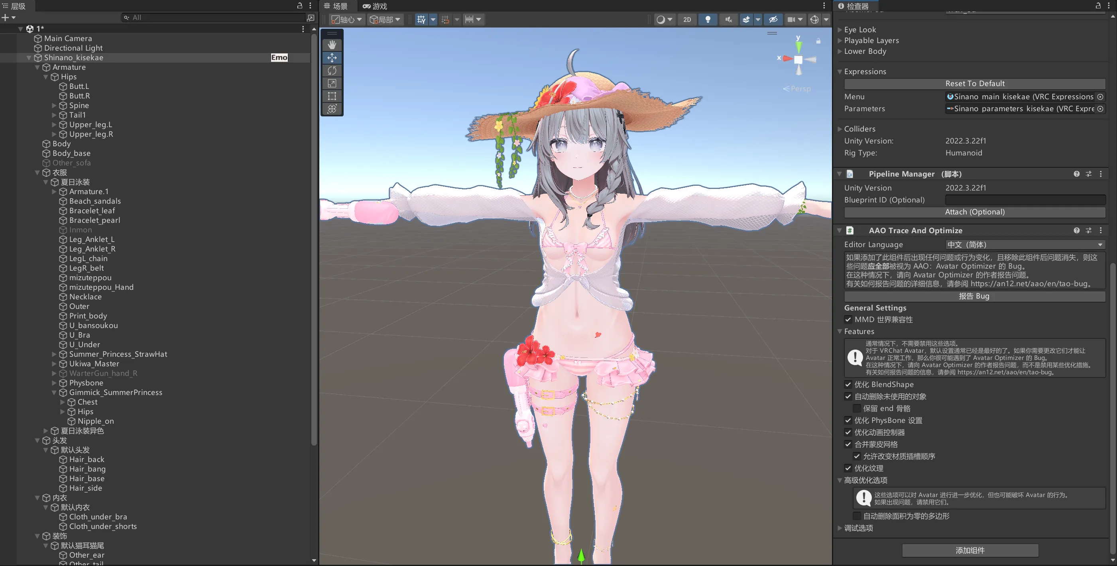
Task: Select the 检查器 inspector tab
Action: [x=853, y=6]
